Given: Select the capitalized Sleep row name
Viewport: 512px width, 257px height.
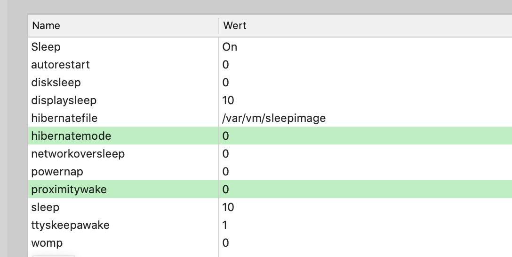Looking at the screenshot, I should pyautogui.click(x=46, y=47).
